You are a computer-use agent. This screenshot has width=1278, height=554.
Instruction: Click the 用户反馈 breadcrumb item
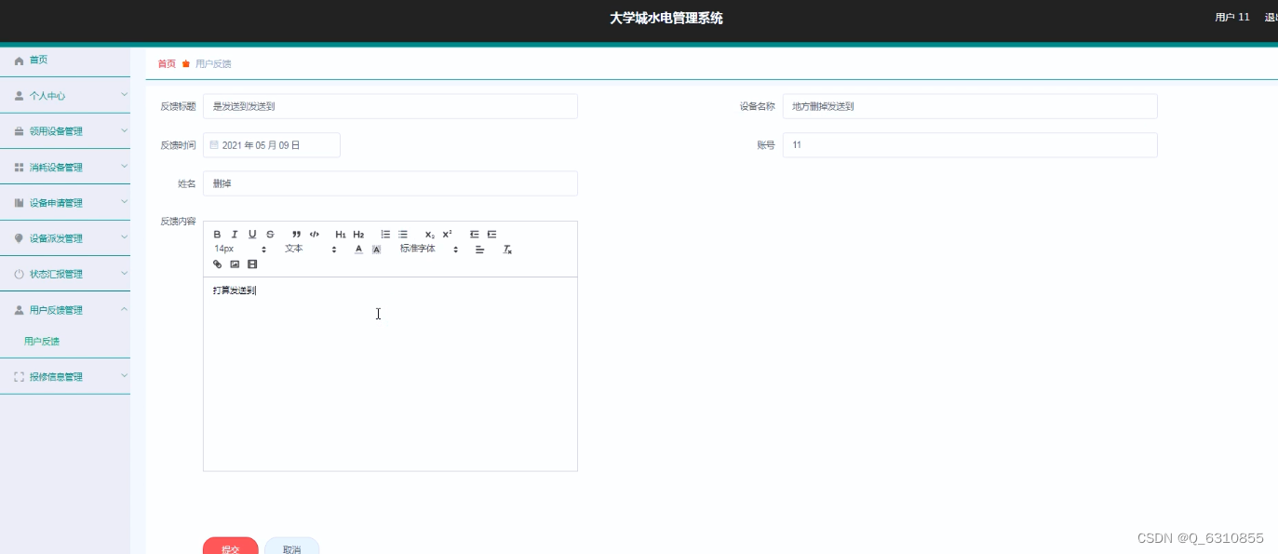tap(213, 64)
